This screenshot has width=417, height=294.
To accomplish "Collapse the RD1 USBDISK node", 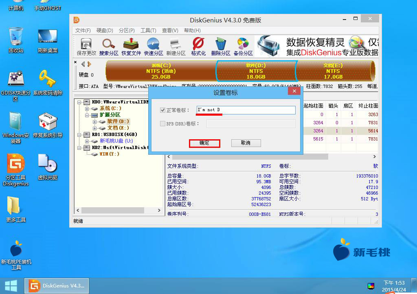I will [x=79, y=135].
